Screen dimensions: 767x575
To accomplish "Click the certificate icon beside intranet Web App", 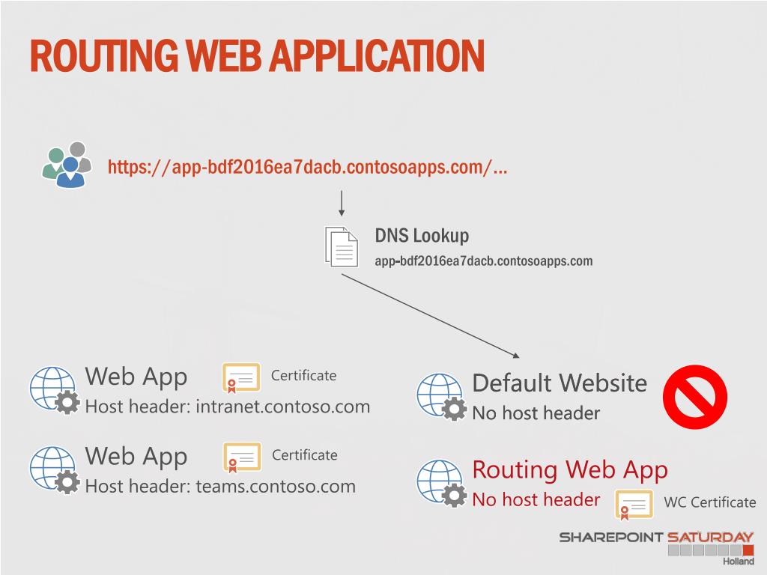I will [x=241, y=377].
